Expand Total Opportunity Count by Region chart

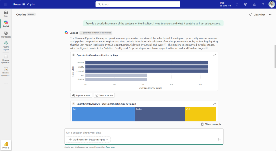214,104
